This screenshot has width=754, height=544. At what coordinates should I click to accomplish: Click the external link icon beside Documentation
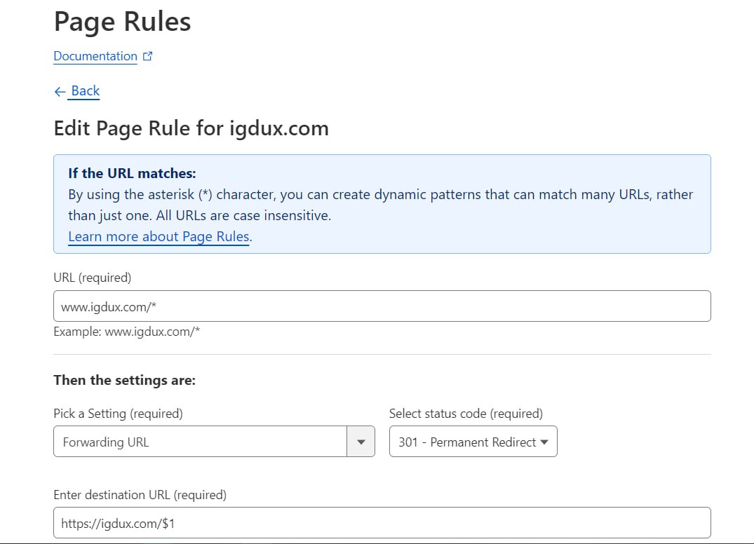[x=147, y=57]
